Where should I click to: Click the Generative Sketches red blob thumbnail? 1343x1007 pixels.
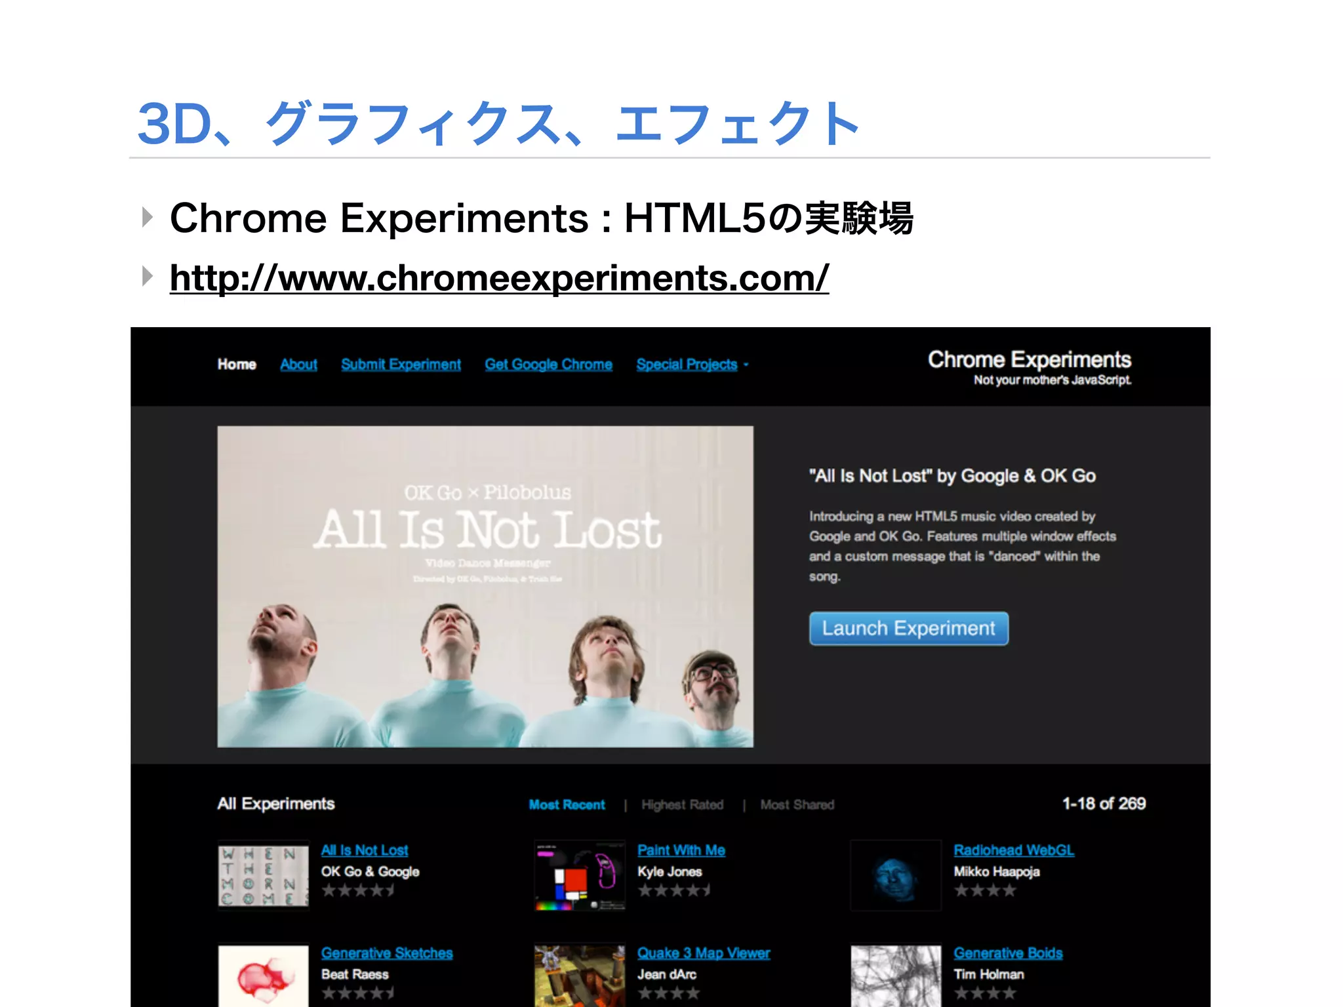[264, 976]
